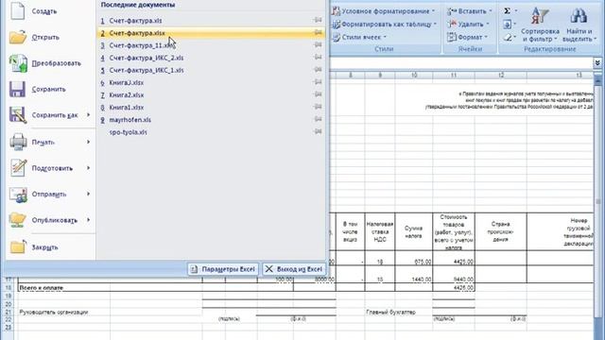
Task: Open the Открыть folder icon
Action: 18,38
